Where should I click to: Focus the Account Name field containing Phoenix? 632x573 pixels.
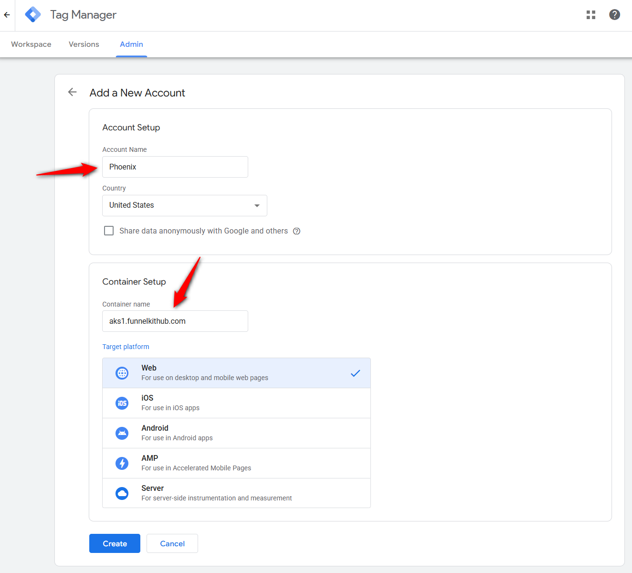click(175, 167)
